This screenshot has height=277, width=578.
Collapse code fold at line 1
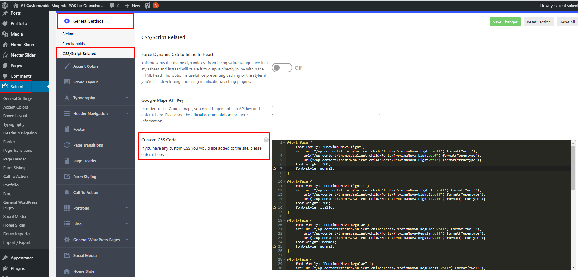pos(284,143)
